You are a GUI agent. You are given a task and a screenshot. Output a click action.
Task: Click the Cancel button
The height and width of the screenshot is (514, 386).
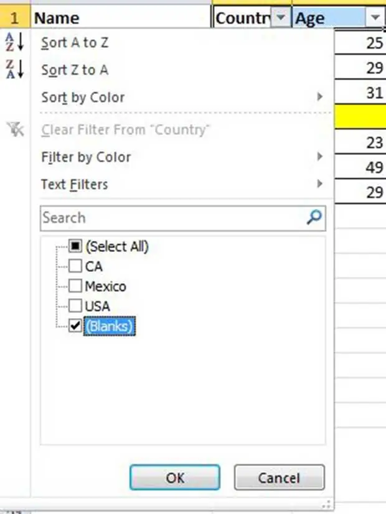coord(278,478)
